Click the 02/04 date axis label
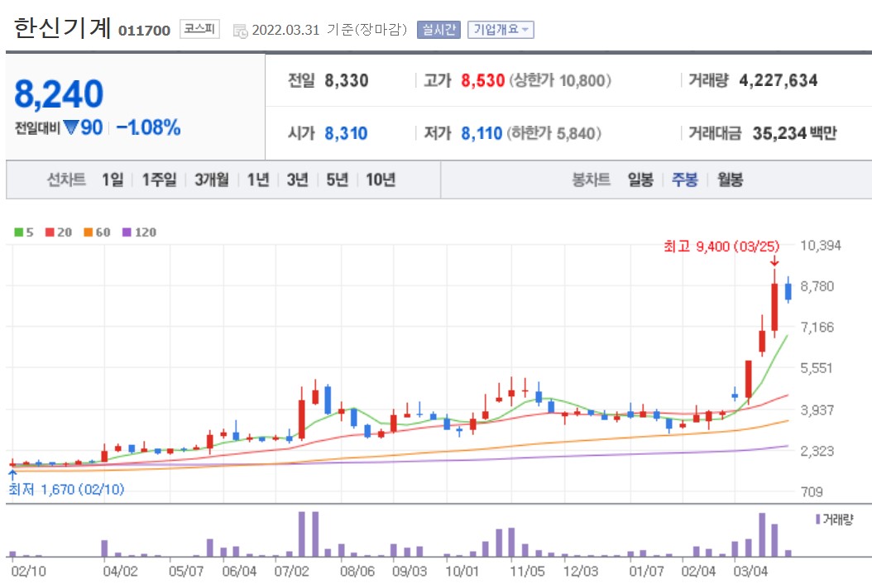872x584 pixels. point(698,572)
